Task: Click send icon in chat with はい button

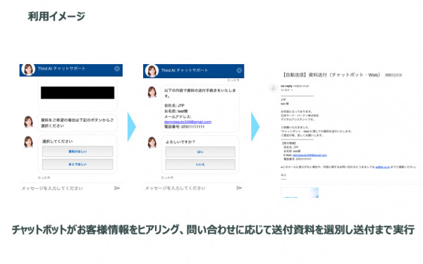Action: click(239, 188)
